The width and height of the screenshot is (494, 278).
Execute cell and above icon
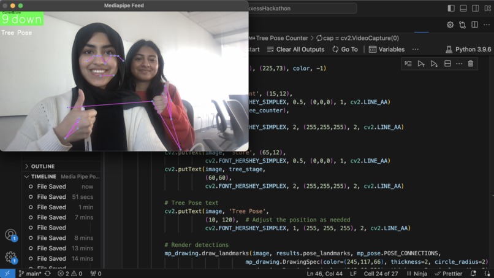pos(421,64)
